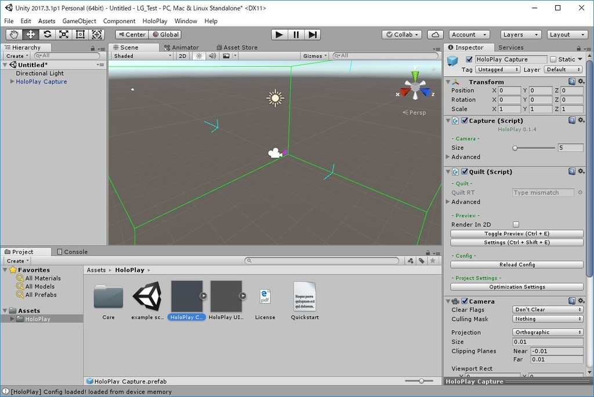The height and width of the screenshot is (397, 594).
Task: Toggle HoloPlay Capture active checkbox
Action: pos(469,60)
